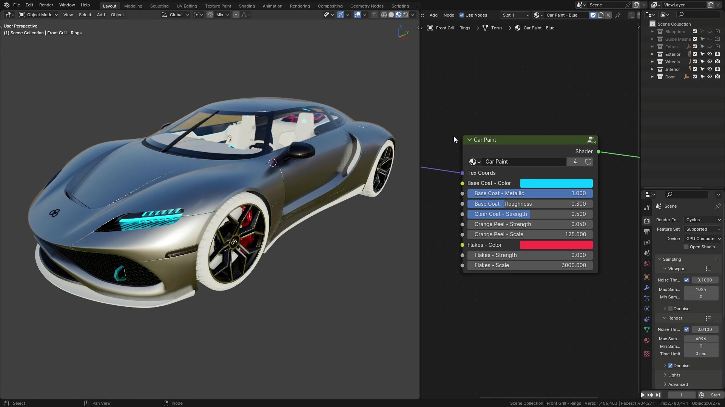Click the Car Paint node user count 4

point(575,162)
